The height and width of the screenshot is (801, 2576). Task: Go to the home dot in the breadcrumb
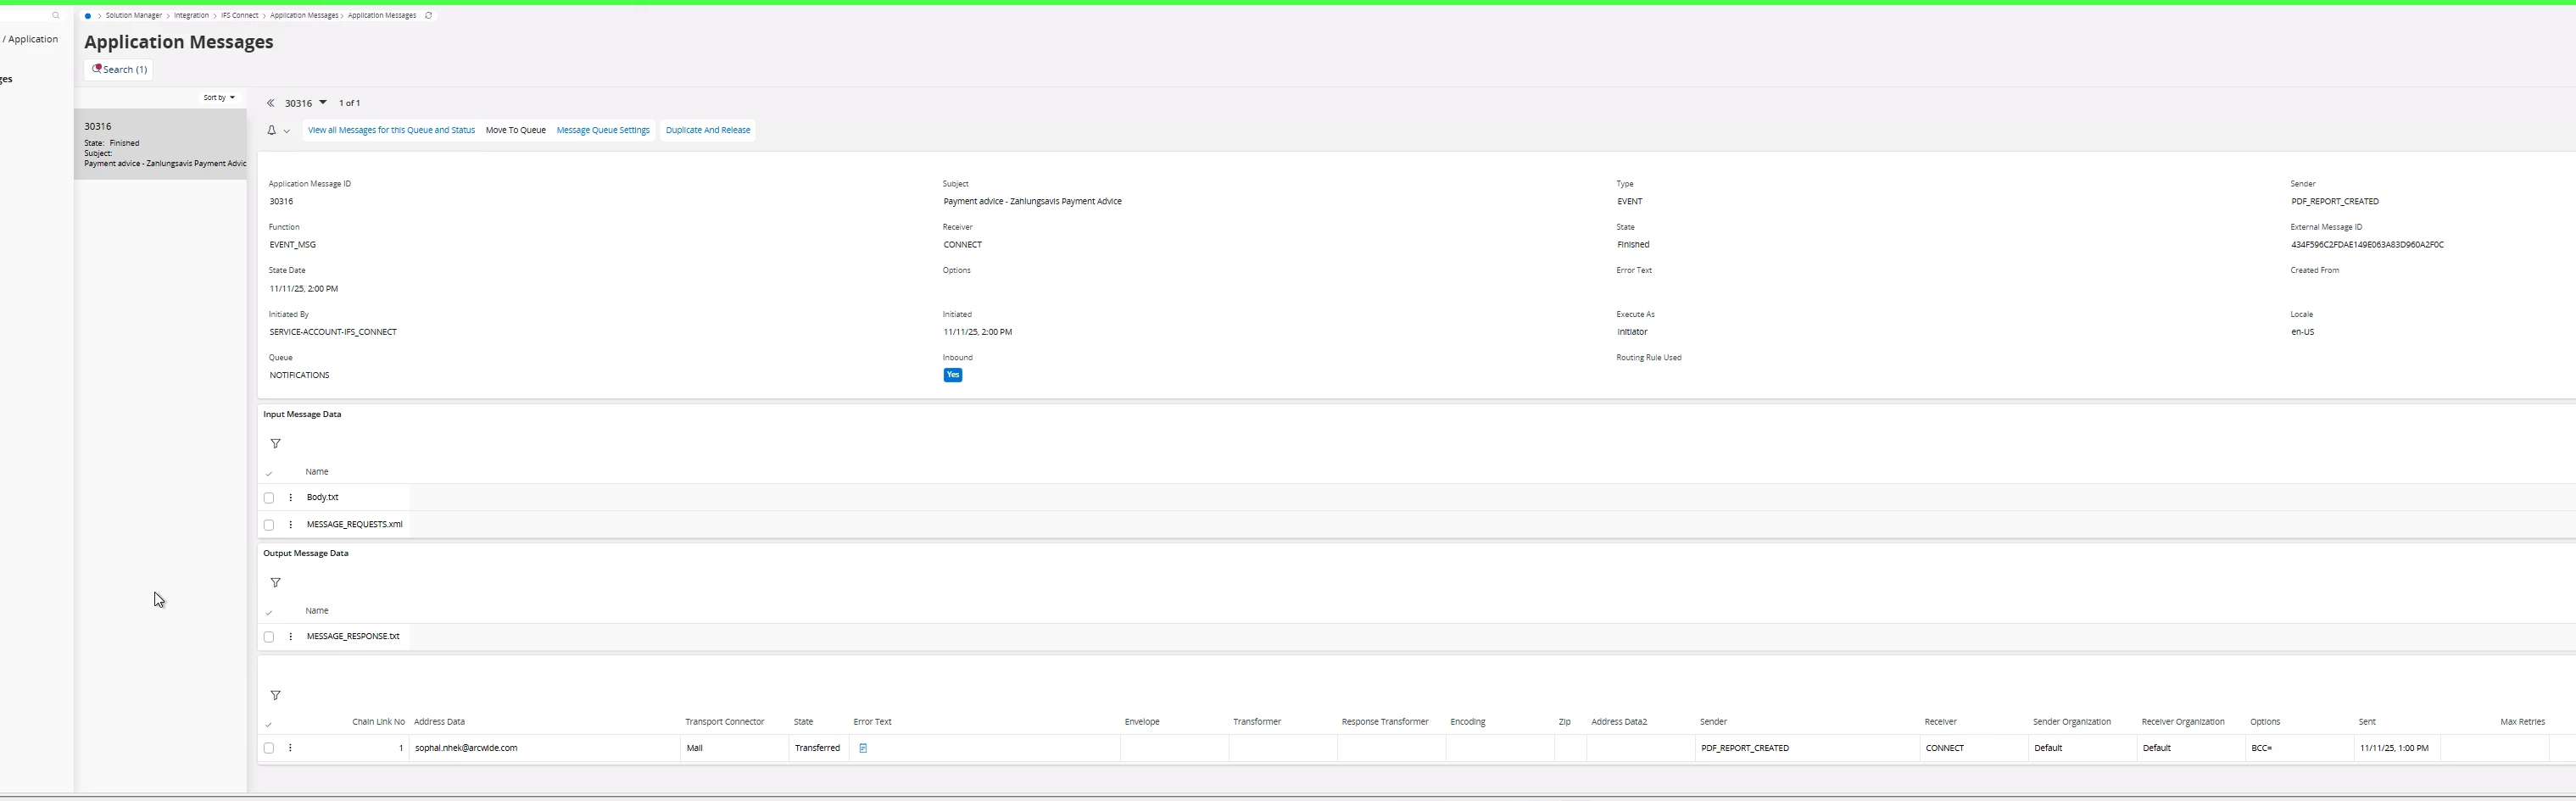click(88, 16)
